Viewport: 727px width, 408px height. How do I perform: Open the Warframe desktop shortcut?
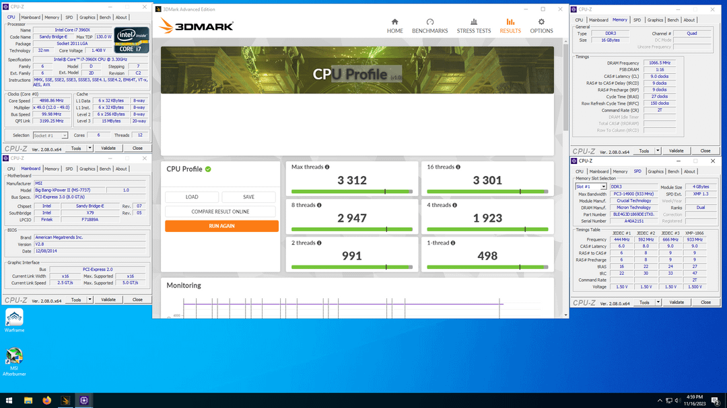(14, 321)
